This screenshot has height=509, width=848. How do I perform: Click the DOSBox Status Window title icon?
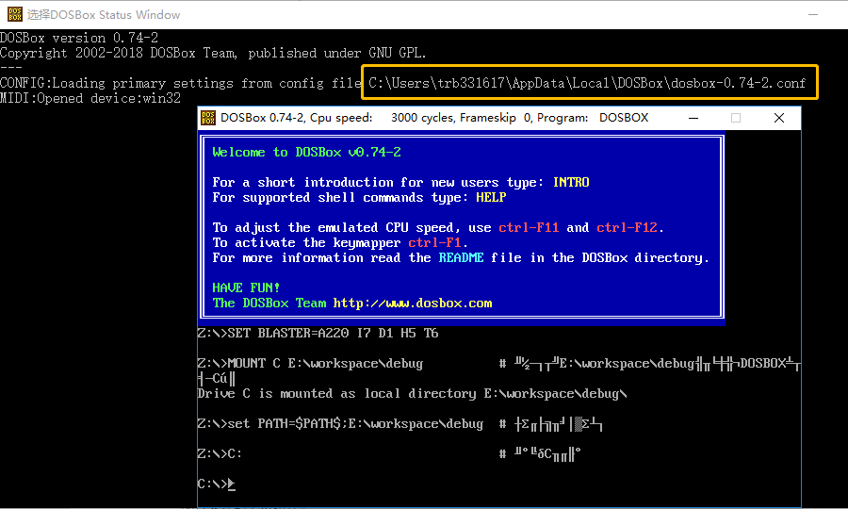(x=14, y=14)
